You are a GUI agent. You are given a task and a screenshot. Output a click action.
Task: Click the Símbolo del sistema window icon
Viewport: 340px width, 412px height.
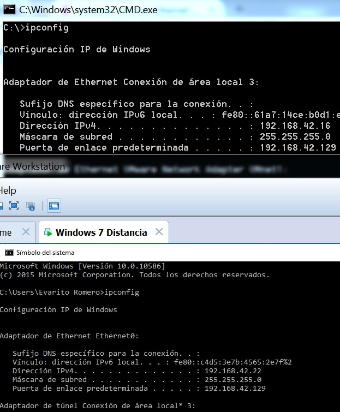tap(9, 253)
